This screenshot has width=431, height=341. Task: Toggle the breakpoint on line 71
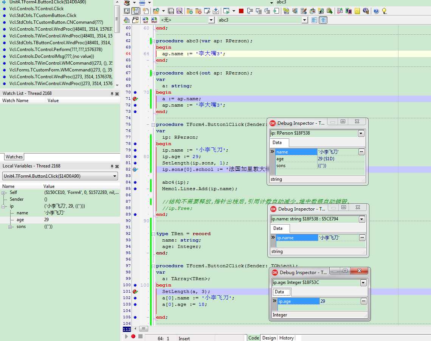(x=135, y=99)
